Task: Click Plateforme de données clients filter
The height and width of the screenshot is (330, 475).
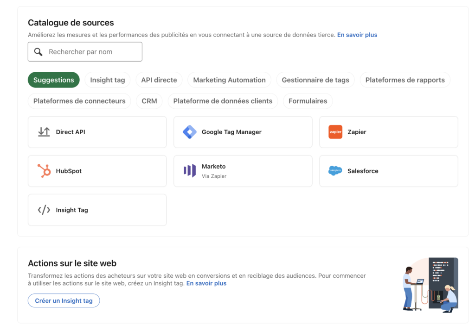Action: 223,101
